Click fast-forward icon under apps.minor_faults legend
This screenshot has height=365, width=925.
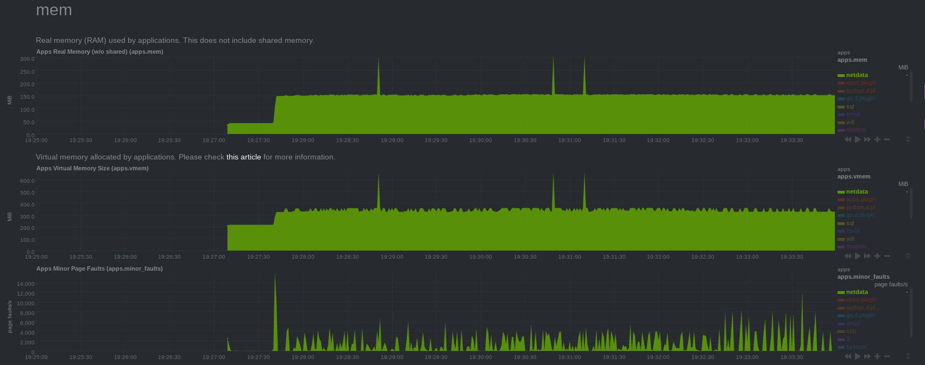pos(867,356)
